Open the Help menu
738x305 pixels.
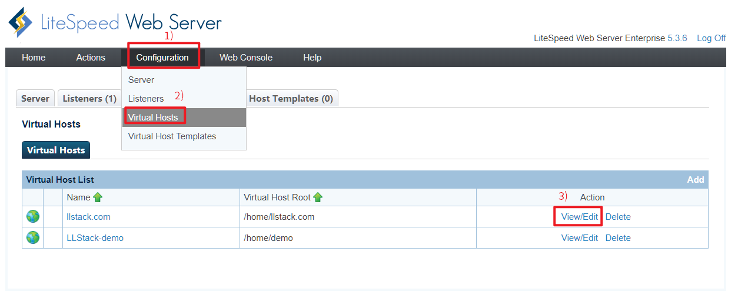click(x=312, y=58)
